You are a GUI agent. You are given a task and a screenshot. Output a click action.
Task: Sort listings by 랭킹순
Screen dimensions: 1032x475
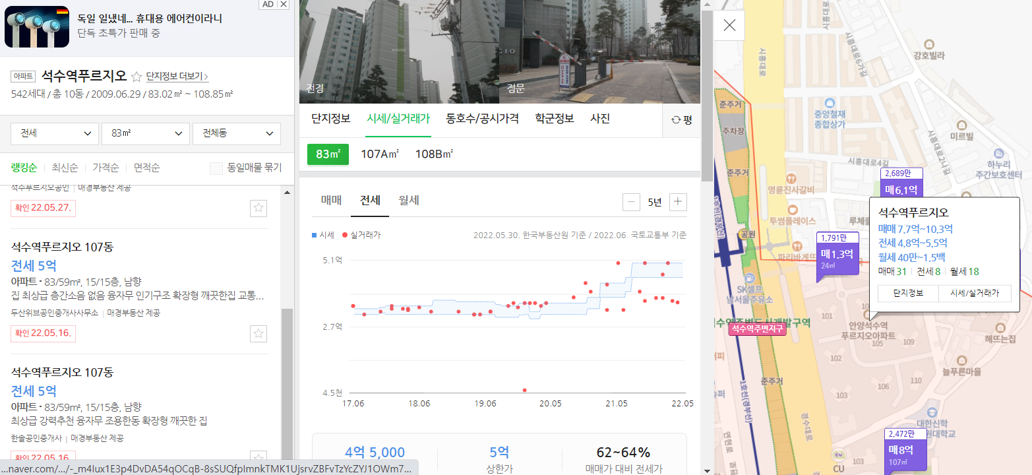point(24,168)
